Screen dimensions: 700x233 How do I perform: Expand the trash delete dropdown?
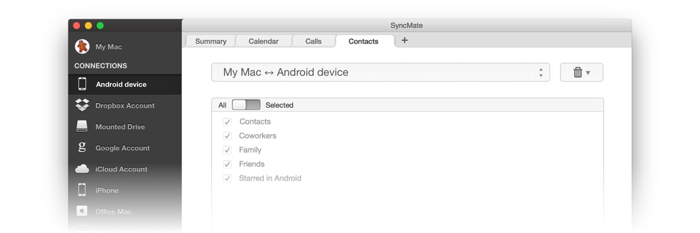[x=581, y=72]
